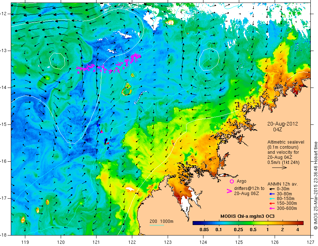The image size is (318, 246).
Task: Select the magenta 300-600m arrow legend symbol
Action: pyautogui.click(x=272, y=208)
